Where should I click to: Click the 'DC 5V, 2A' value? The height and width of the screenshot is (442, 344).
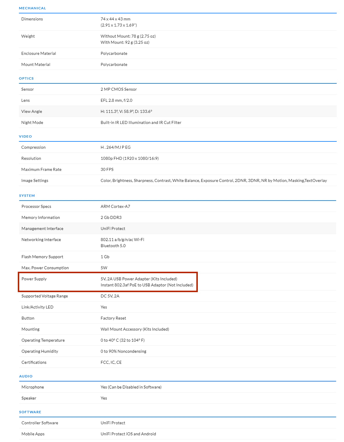pos(110,296)
